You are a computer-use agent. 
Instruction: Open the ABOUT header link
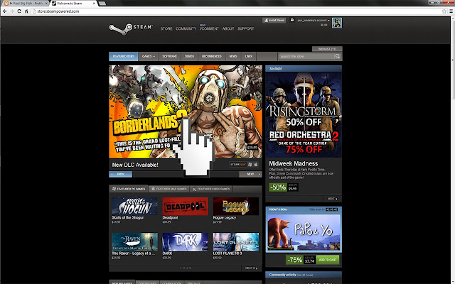pos(228,28)
